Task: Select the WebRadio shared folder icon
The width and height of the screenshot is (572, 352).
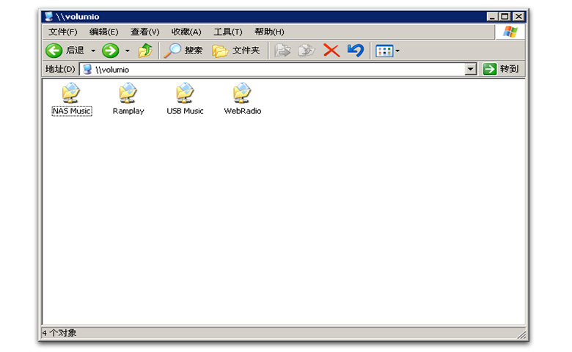Action: [242, 92]
